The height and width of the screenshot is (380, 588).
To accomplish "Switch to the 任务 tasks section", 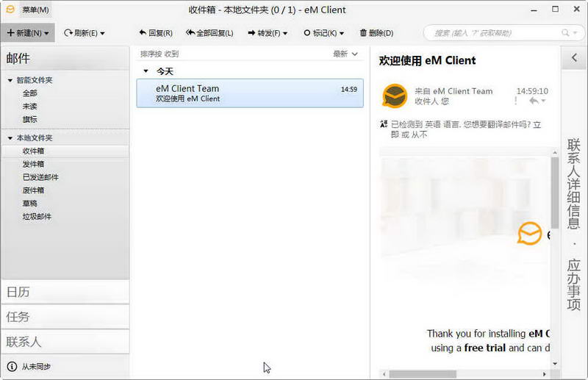I will click(65, 317).
